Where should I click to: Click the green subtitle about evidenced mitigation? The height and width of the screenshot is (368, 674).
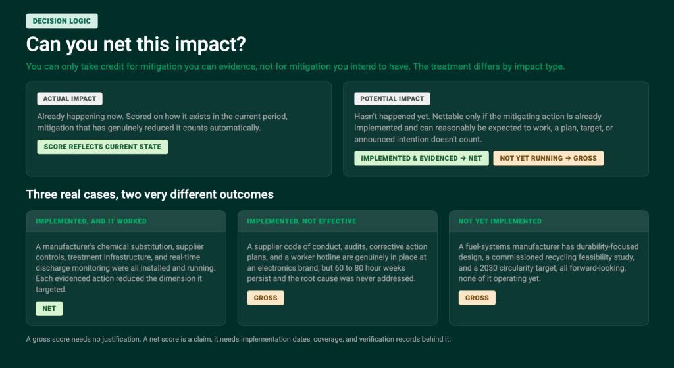[296, 66]
